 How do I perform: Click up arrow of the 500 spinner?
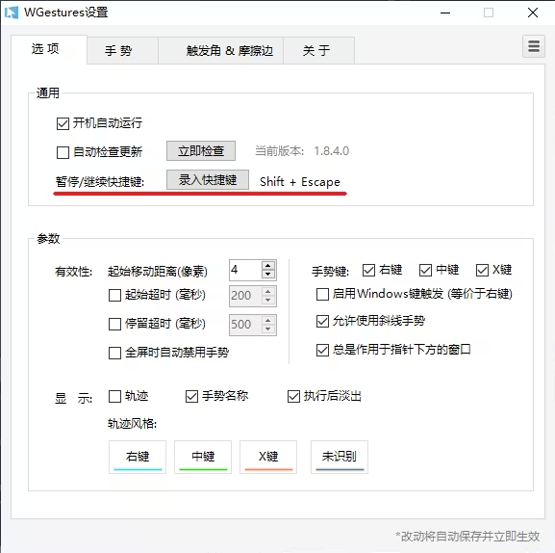(x=268, y=320)
